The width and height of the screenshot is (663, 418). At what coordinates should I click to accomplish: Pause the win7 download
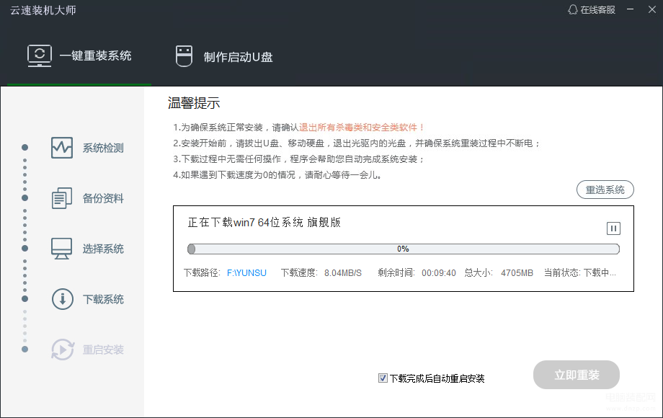point(613,228)
